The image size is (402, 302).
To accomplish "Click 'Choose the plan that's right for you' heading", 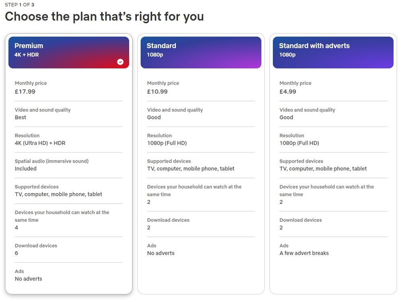I will point(104,16).
